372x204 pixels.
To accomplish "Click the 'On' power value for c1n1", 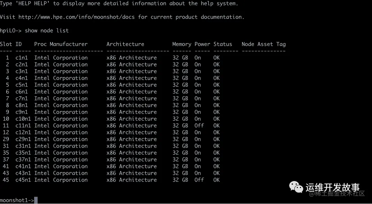I will pos(197,58).
